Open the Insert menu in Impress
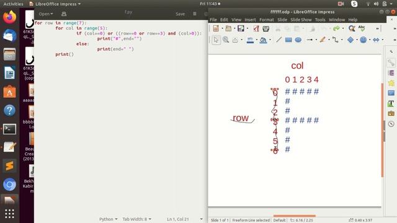Image resolution: width=397 pixels, height=223 pixels. pyautogui.click(x=250, y=20)
